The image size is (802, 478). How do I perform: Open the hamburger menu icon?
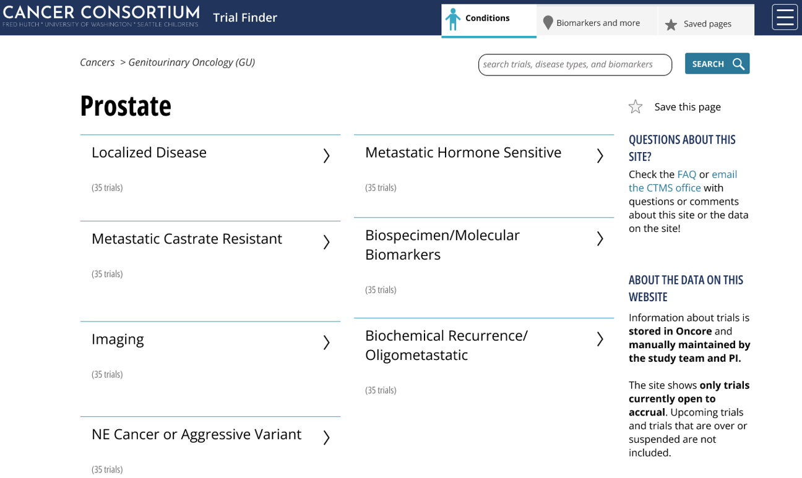[x=785, y=17]
